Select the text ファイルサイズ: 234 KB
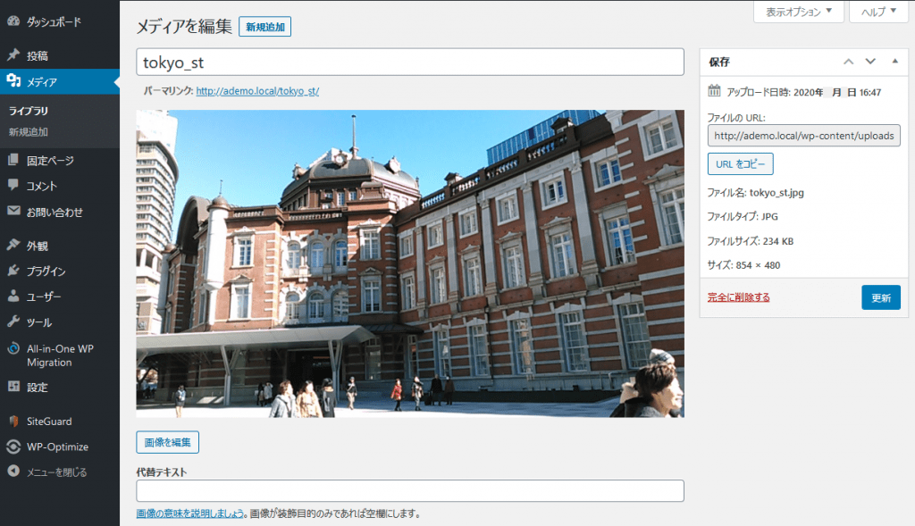Screen dimensions: 915x526 click(x=750, y=241)
